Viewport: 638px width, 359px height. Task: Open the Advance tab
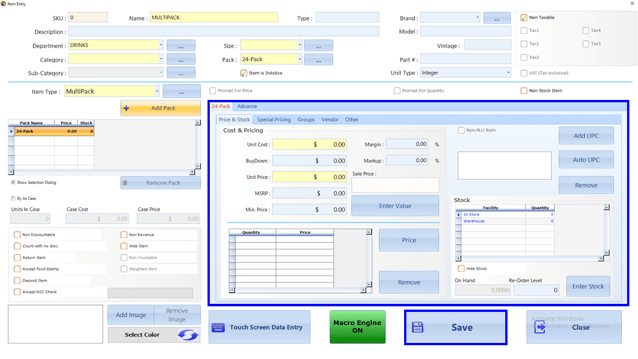click(247, 106)
